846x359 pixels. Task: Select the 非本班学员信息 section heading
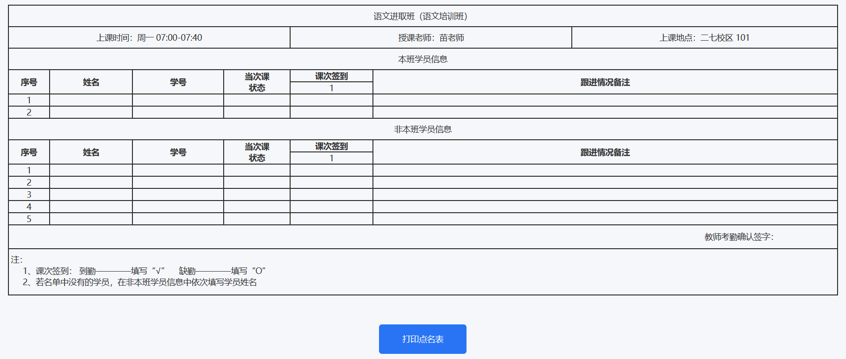point(423,129)
